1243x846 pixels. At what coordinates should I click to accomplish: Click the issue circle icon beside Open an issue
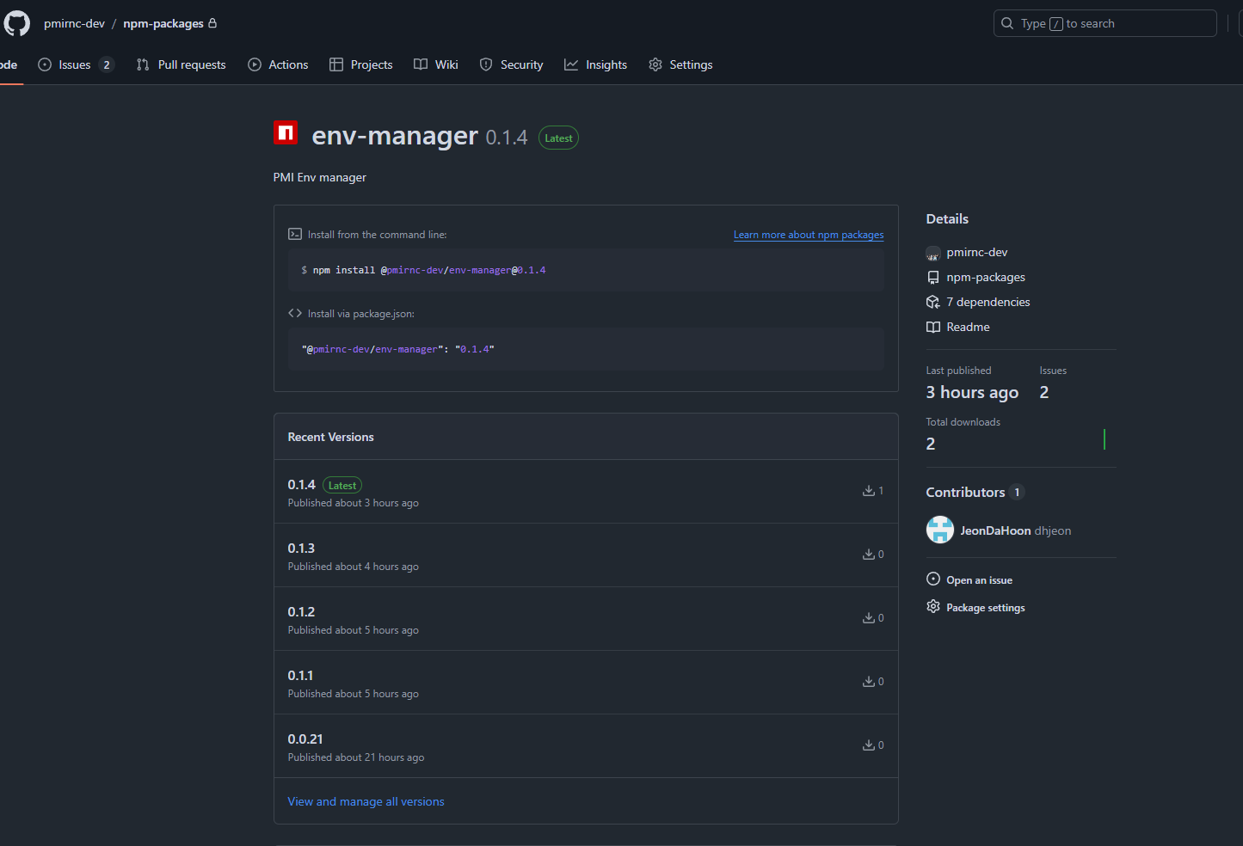click(932, 579)
